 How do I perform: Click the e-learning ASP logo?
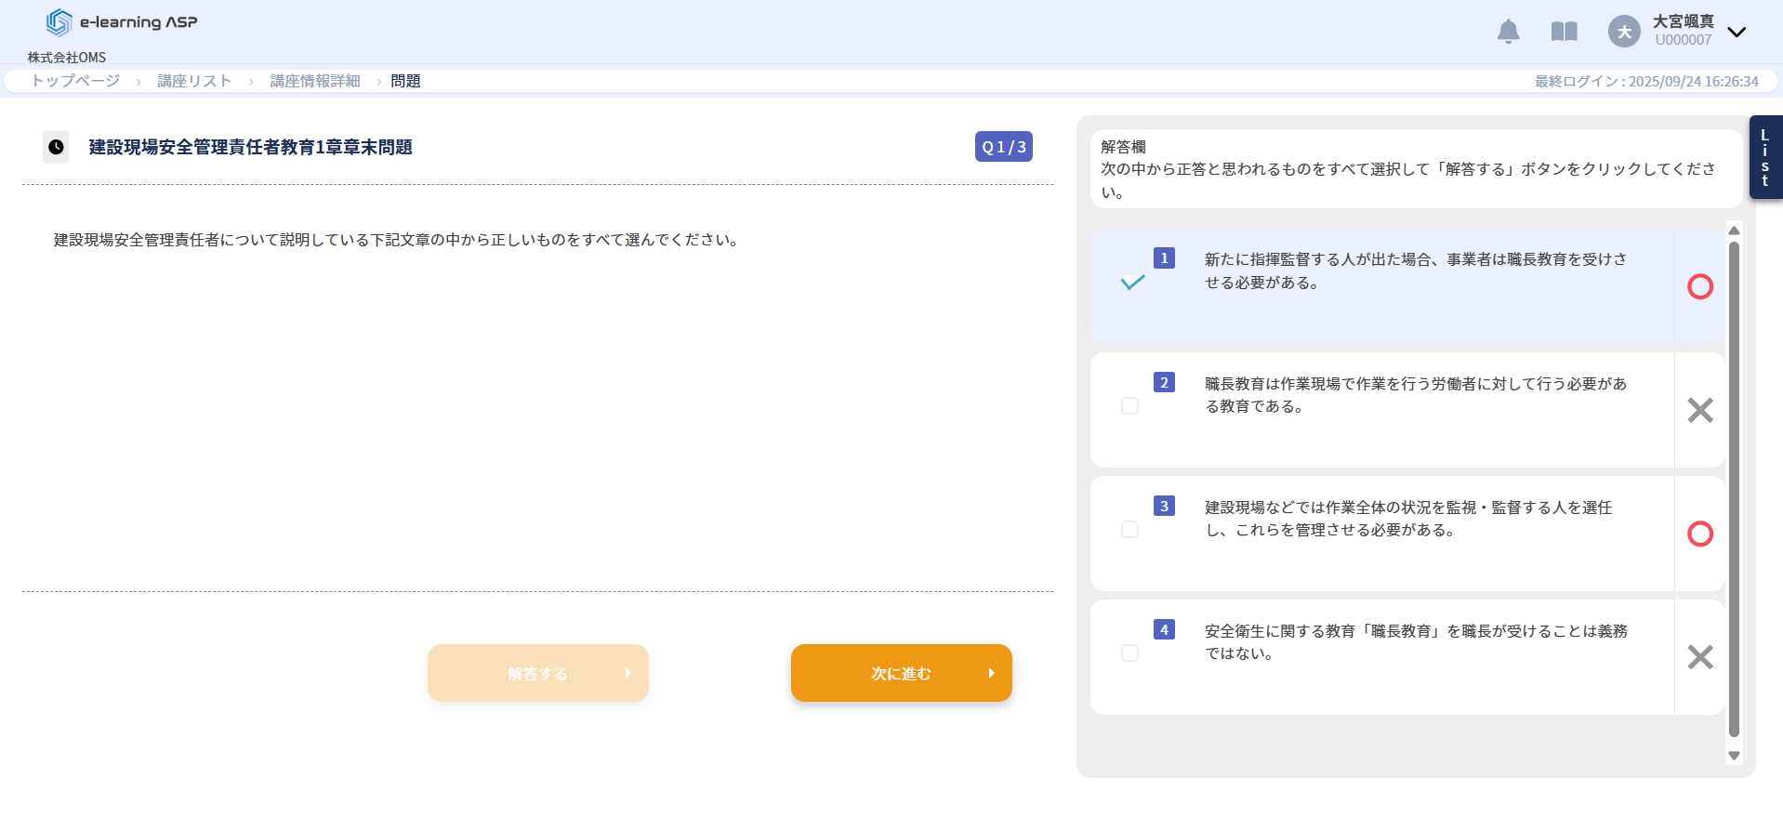[x=122, y=22]
